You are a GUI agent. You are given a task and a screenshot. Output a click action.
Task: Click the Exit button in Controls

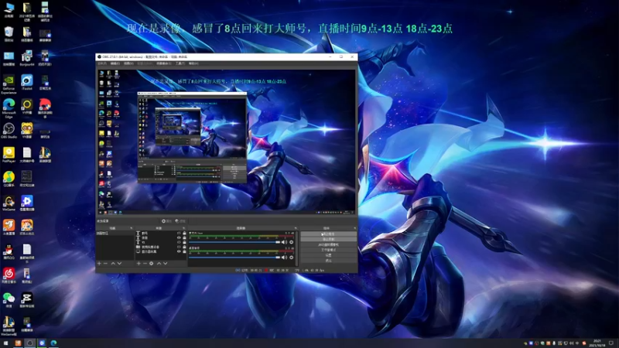tap(328, 261)
